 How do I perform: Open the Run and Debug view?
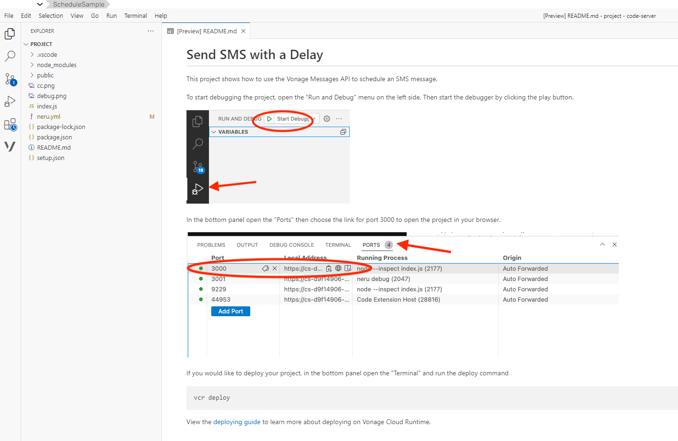(x=10, y=101)
